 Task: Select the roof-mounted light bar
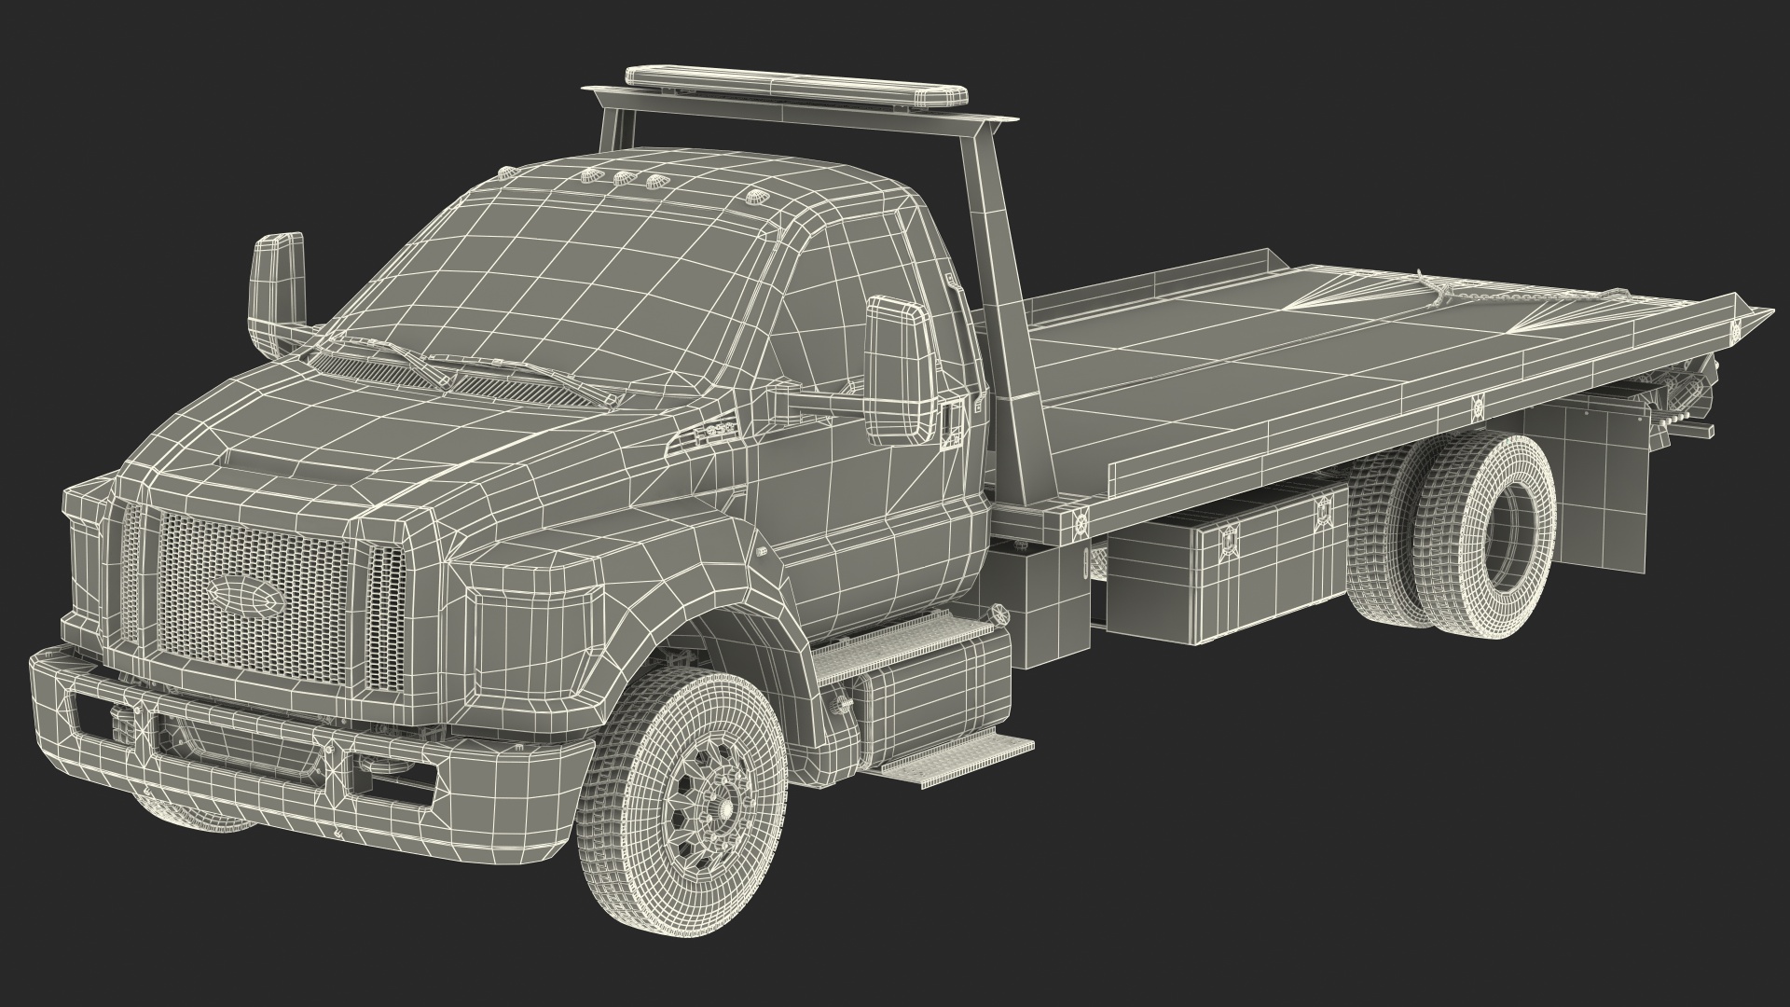796,84
